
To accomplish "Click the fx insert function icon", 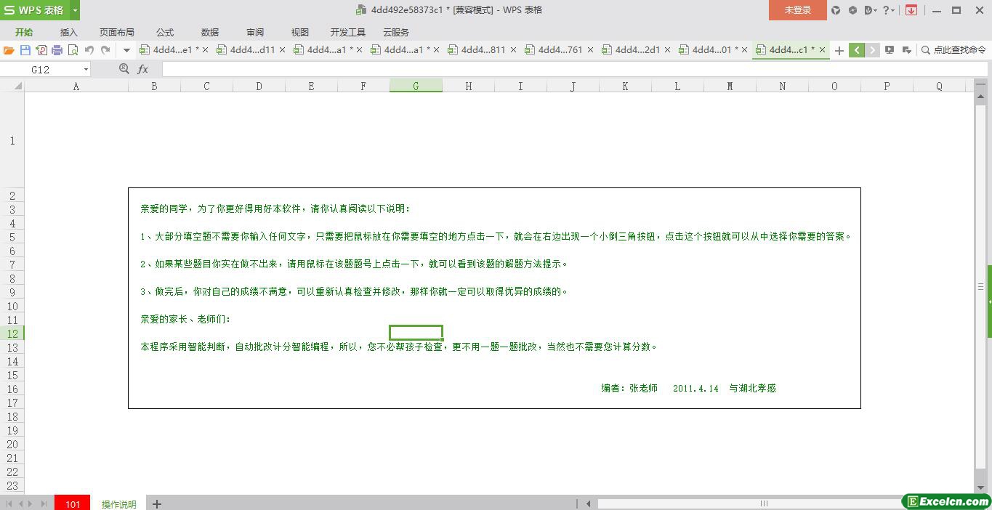I will pyautogui.click(x=143, y=69).
